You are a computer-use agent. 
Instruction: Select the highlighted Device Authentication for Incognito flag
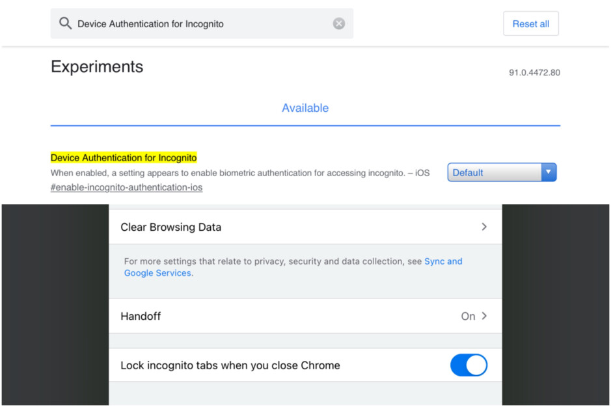pyautogui.click(x=124, y=157)
